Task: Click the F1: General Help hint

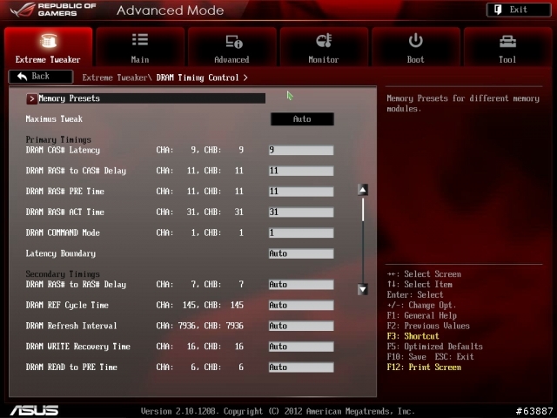Action: pyautogui.click(x=421, y=315)
